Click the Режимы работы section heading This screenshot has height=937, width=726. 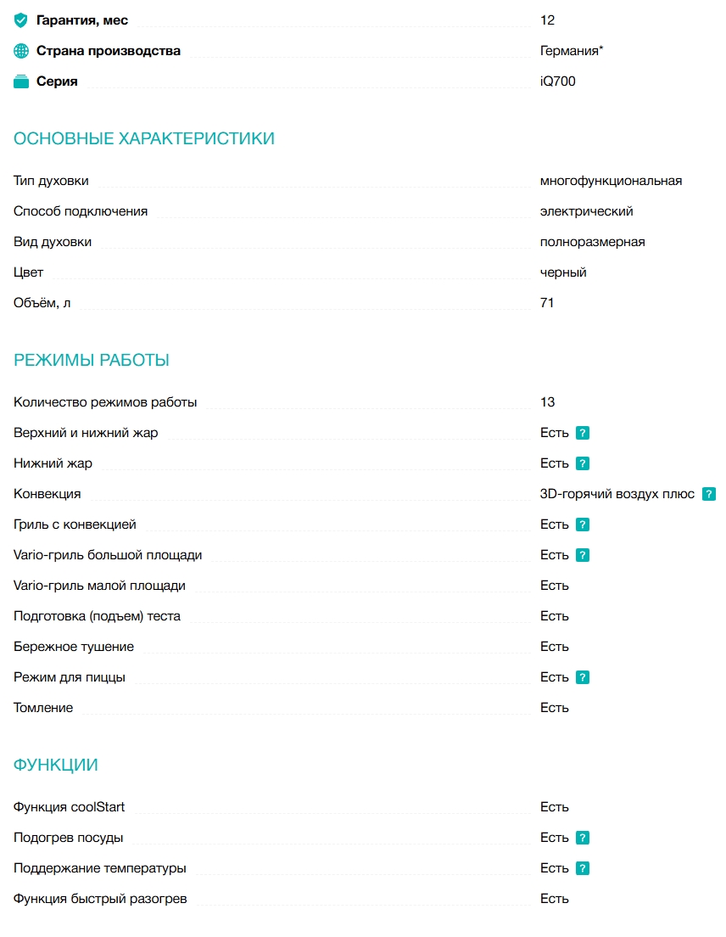coord(92,360)
